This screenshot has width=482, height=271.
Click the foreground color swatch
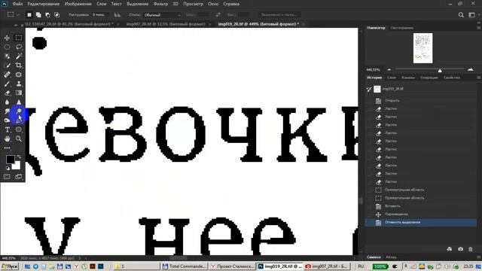(x=10, y=159)
